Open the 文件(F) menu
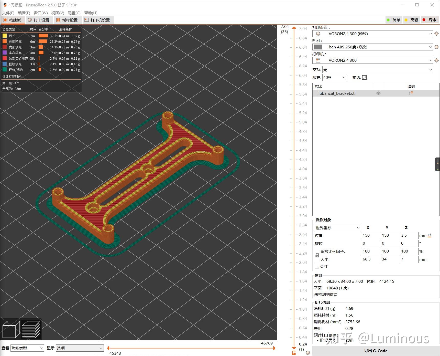Viewport: 440px width, 356px height. [8, 13]
